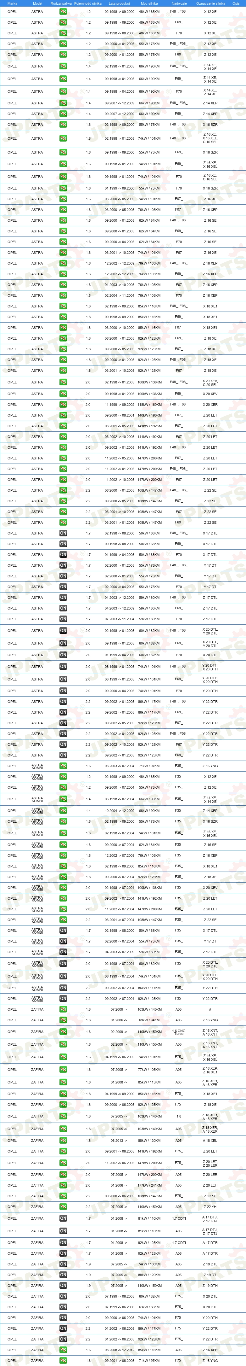246x1366 pixels.
Task: Click the Z 20 LEH engine code
Action: (210, 1185)
